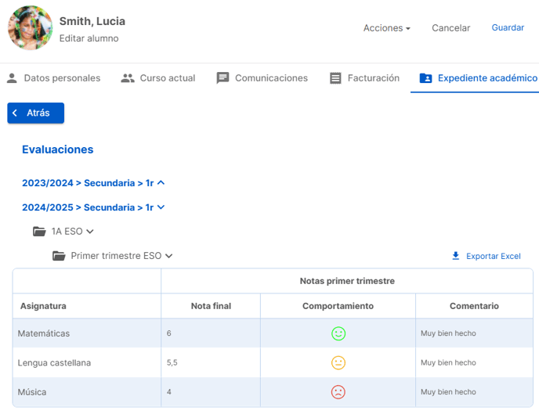
Task: Click the folder icon next to 1A ESO
Action: point(39,232)
